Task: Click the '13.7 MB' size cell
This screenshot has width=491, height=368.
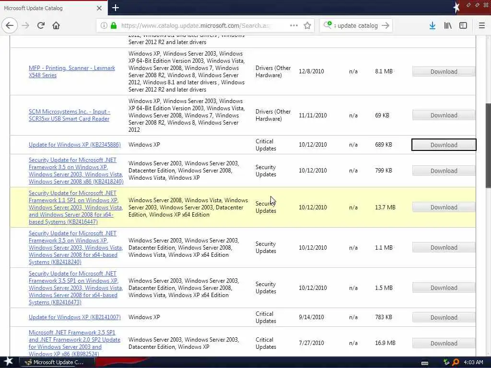Action: tap(385, 207)
